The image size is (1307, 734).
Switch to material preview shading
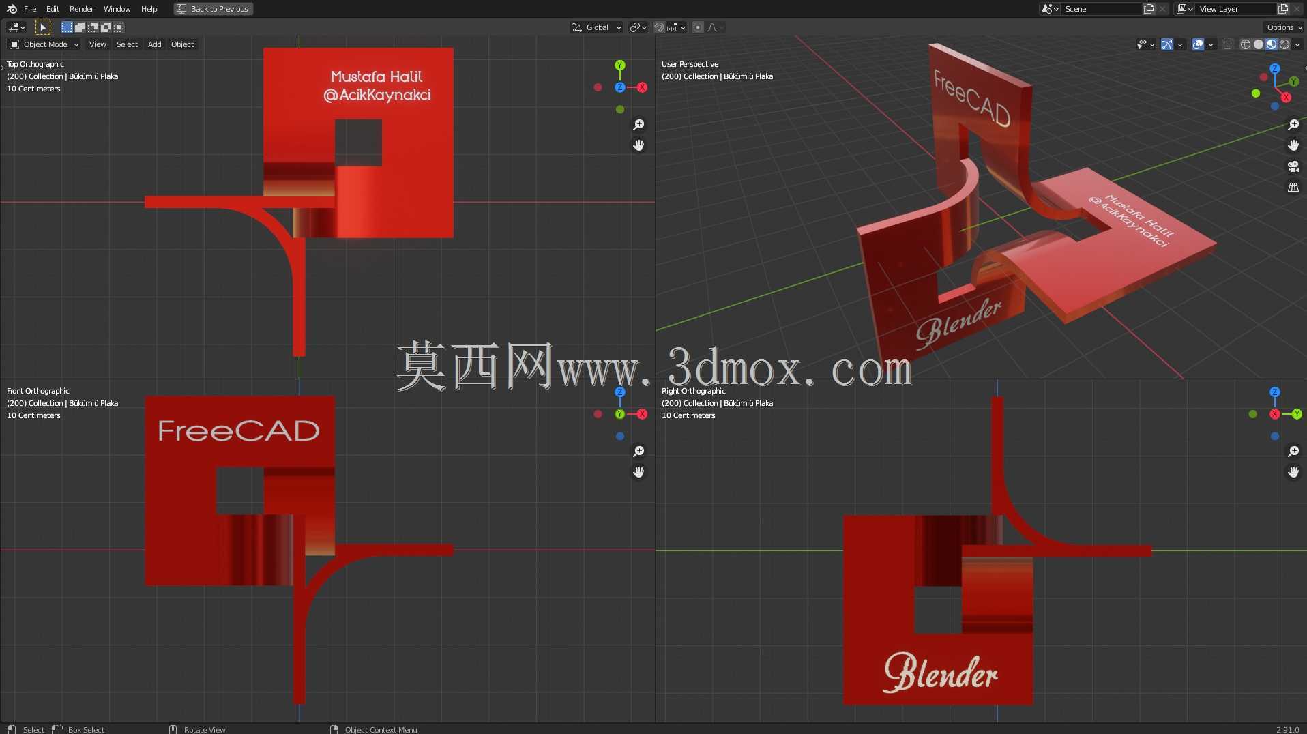click(1272, 44)
